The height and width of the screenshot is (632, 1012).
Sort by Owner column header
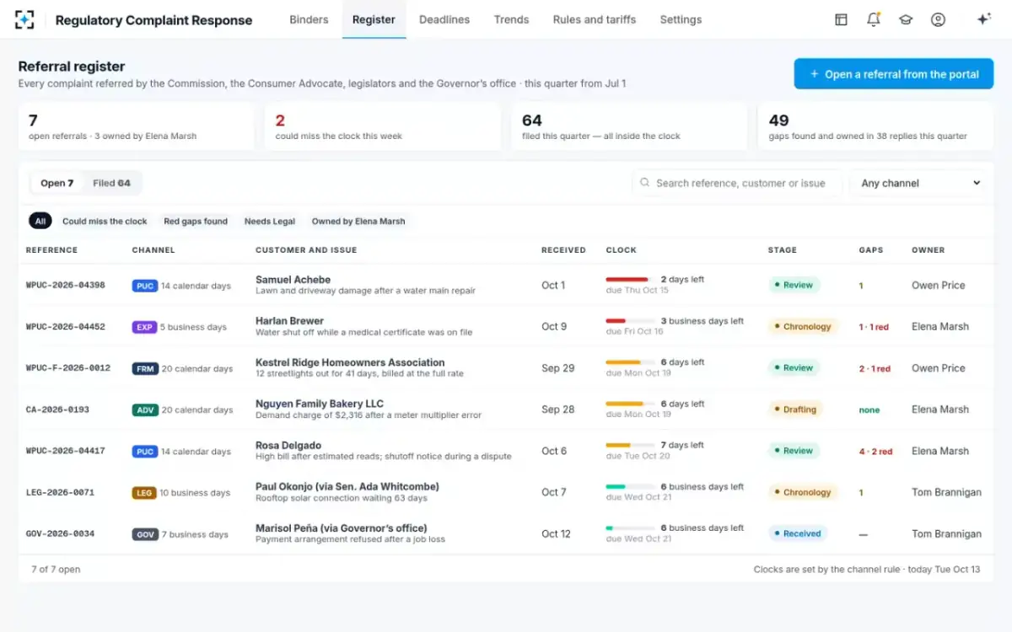click(928, 250)
